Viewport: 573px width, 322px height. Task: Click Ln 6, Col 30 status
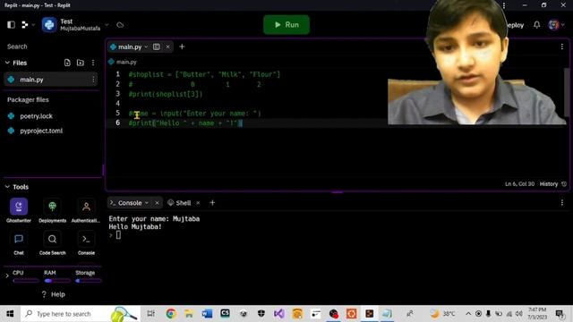[519, 184]
